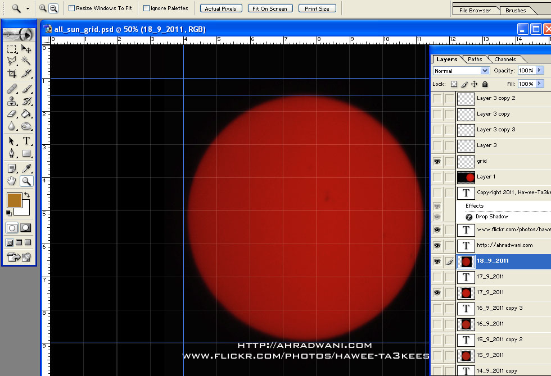Click the Actual Pixels button
The image size is (551, 376).
point(221,8)
